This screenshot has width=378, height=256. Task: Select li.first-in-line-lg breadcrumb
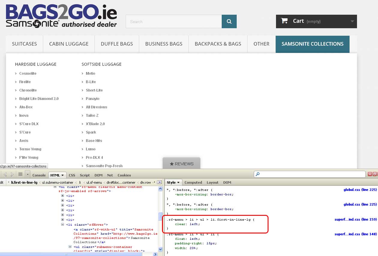(x=24, y=182)
